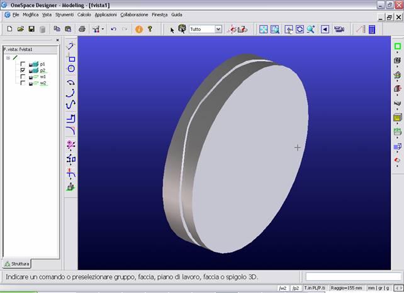Open the File menu
This screenshot has width=404, height=293.
pyautogui.click(x=16, y=14)
